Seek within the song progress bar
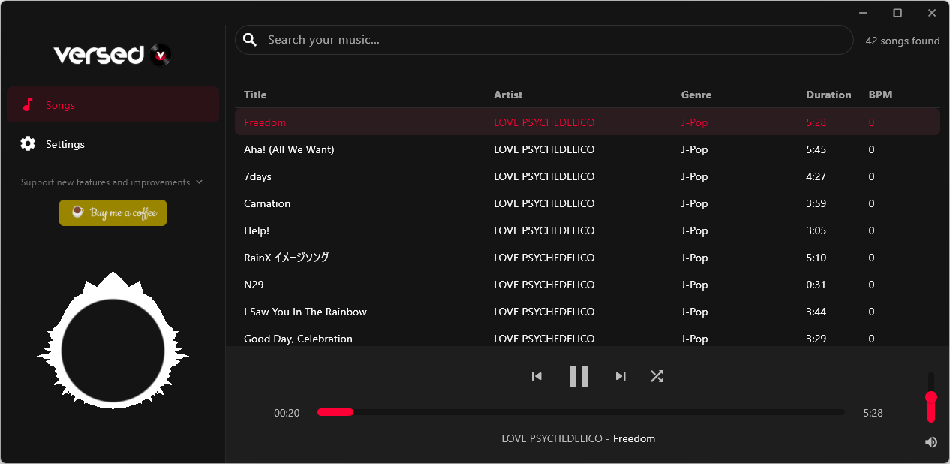 [x=581, y=412]
